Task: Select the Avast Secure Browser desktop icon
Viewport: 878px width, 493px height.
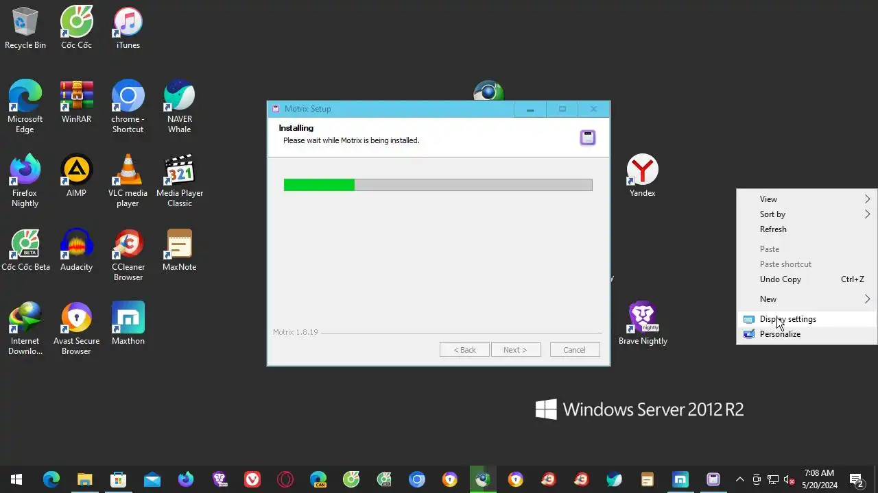Action: [76, 329]
